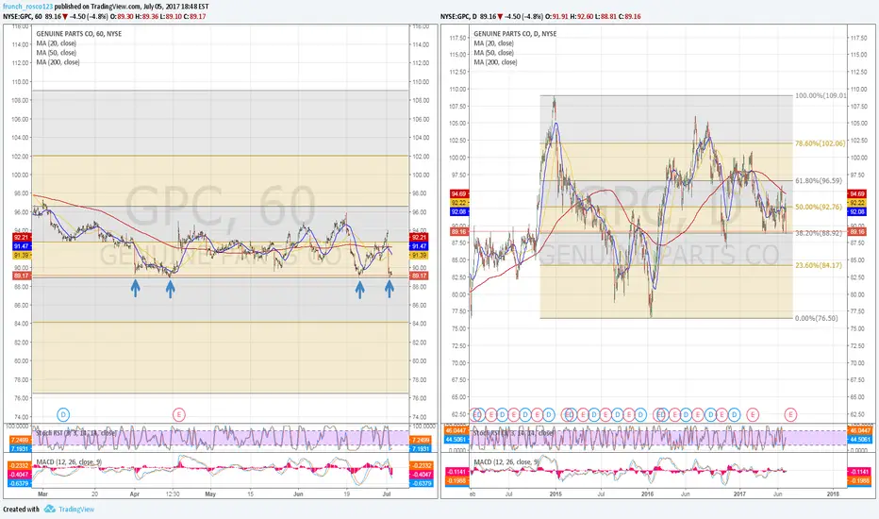Click the blue 91.47 price tag on the 60-minute chart's left axis
Image resolution: width=879 pixels, height=519 pixels.
click(x=22, y=246)
